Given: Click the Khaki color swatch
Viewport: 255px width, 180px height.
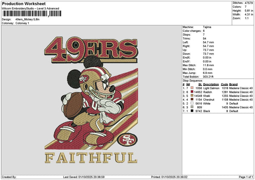Looking at the screenshot, I should [192, 96].
